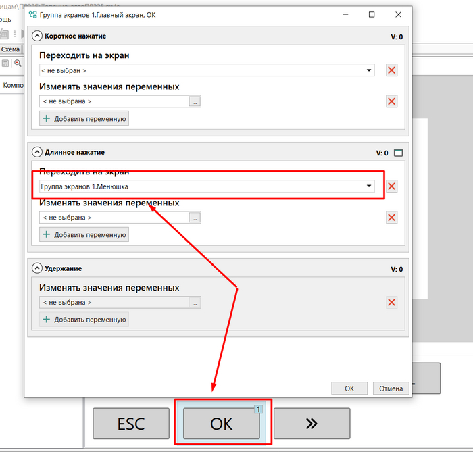Select the ESC key on the panel
Viewport: 473px width, 452px height.
pos(131,424)
